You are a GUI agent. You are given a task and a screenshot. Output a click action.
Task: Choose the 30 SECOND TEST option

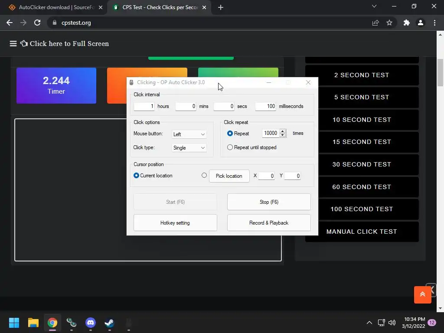(x=362, y=164)
